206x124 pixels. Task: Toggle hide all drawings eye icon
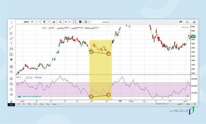[11, 94]
